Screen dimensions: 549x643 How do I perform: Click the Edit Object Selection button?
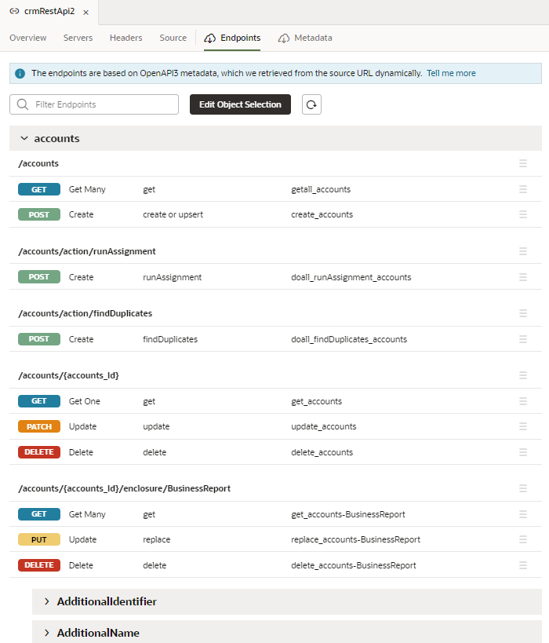[x=240, y=104]
